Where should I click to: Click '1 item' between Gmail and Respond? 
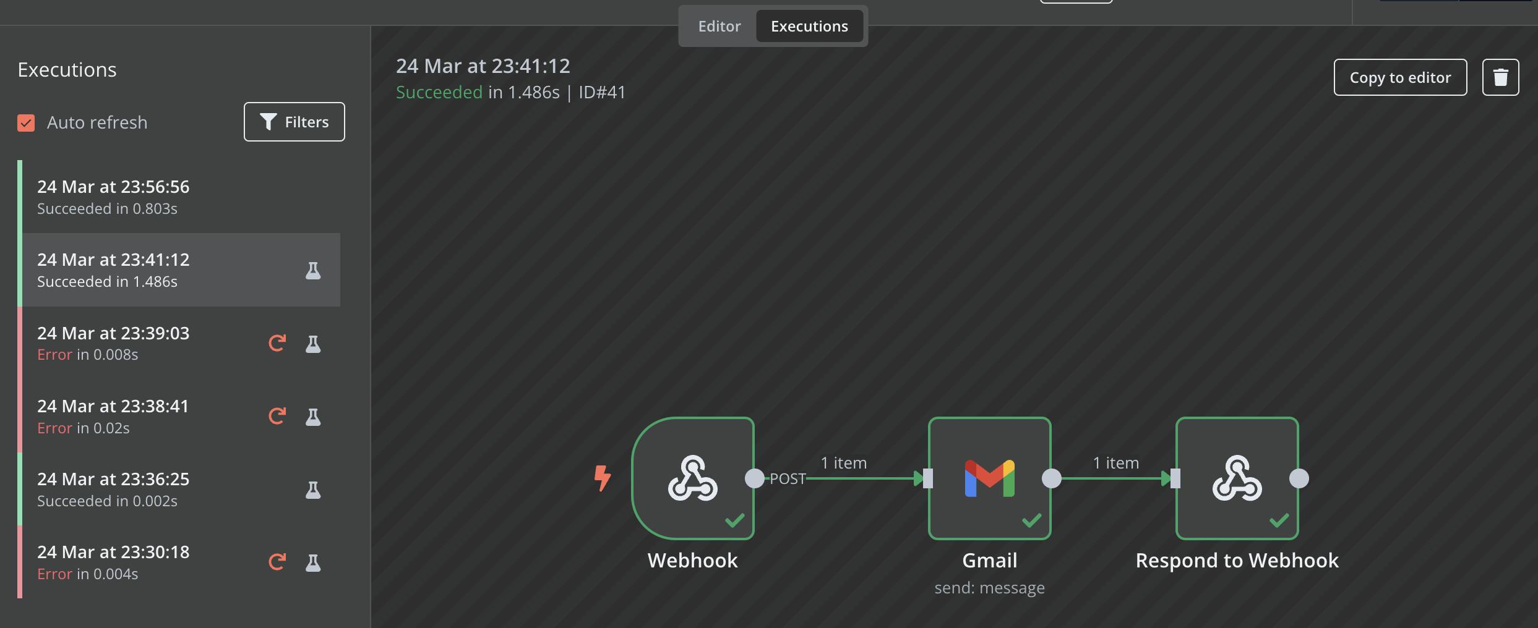point(1115,463)
